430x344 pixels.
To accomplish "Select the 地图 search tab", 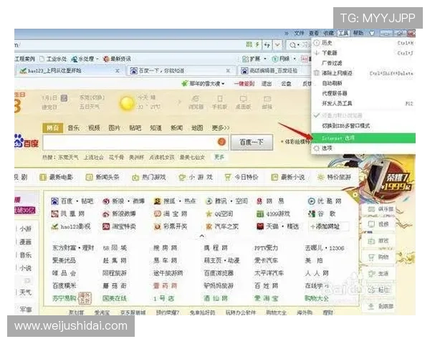I will pyautogui.click(x=197, y=128).
